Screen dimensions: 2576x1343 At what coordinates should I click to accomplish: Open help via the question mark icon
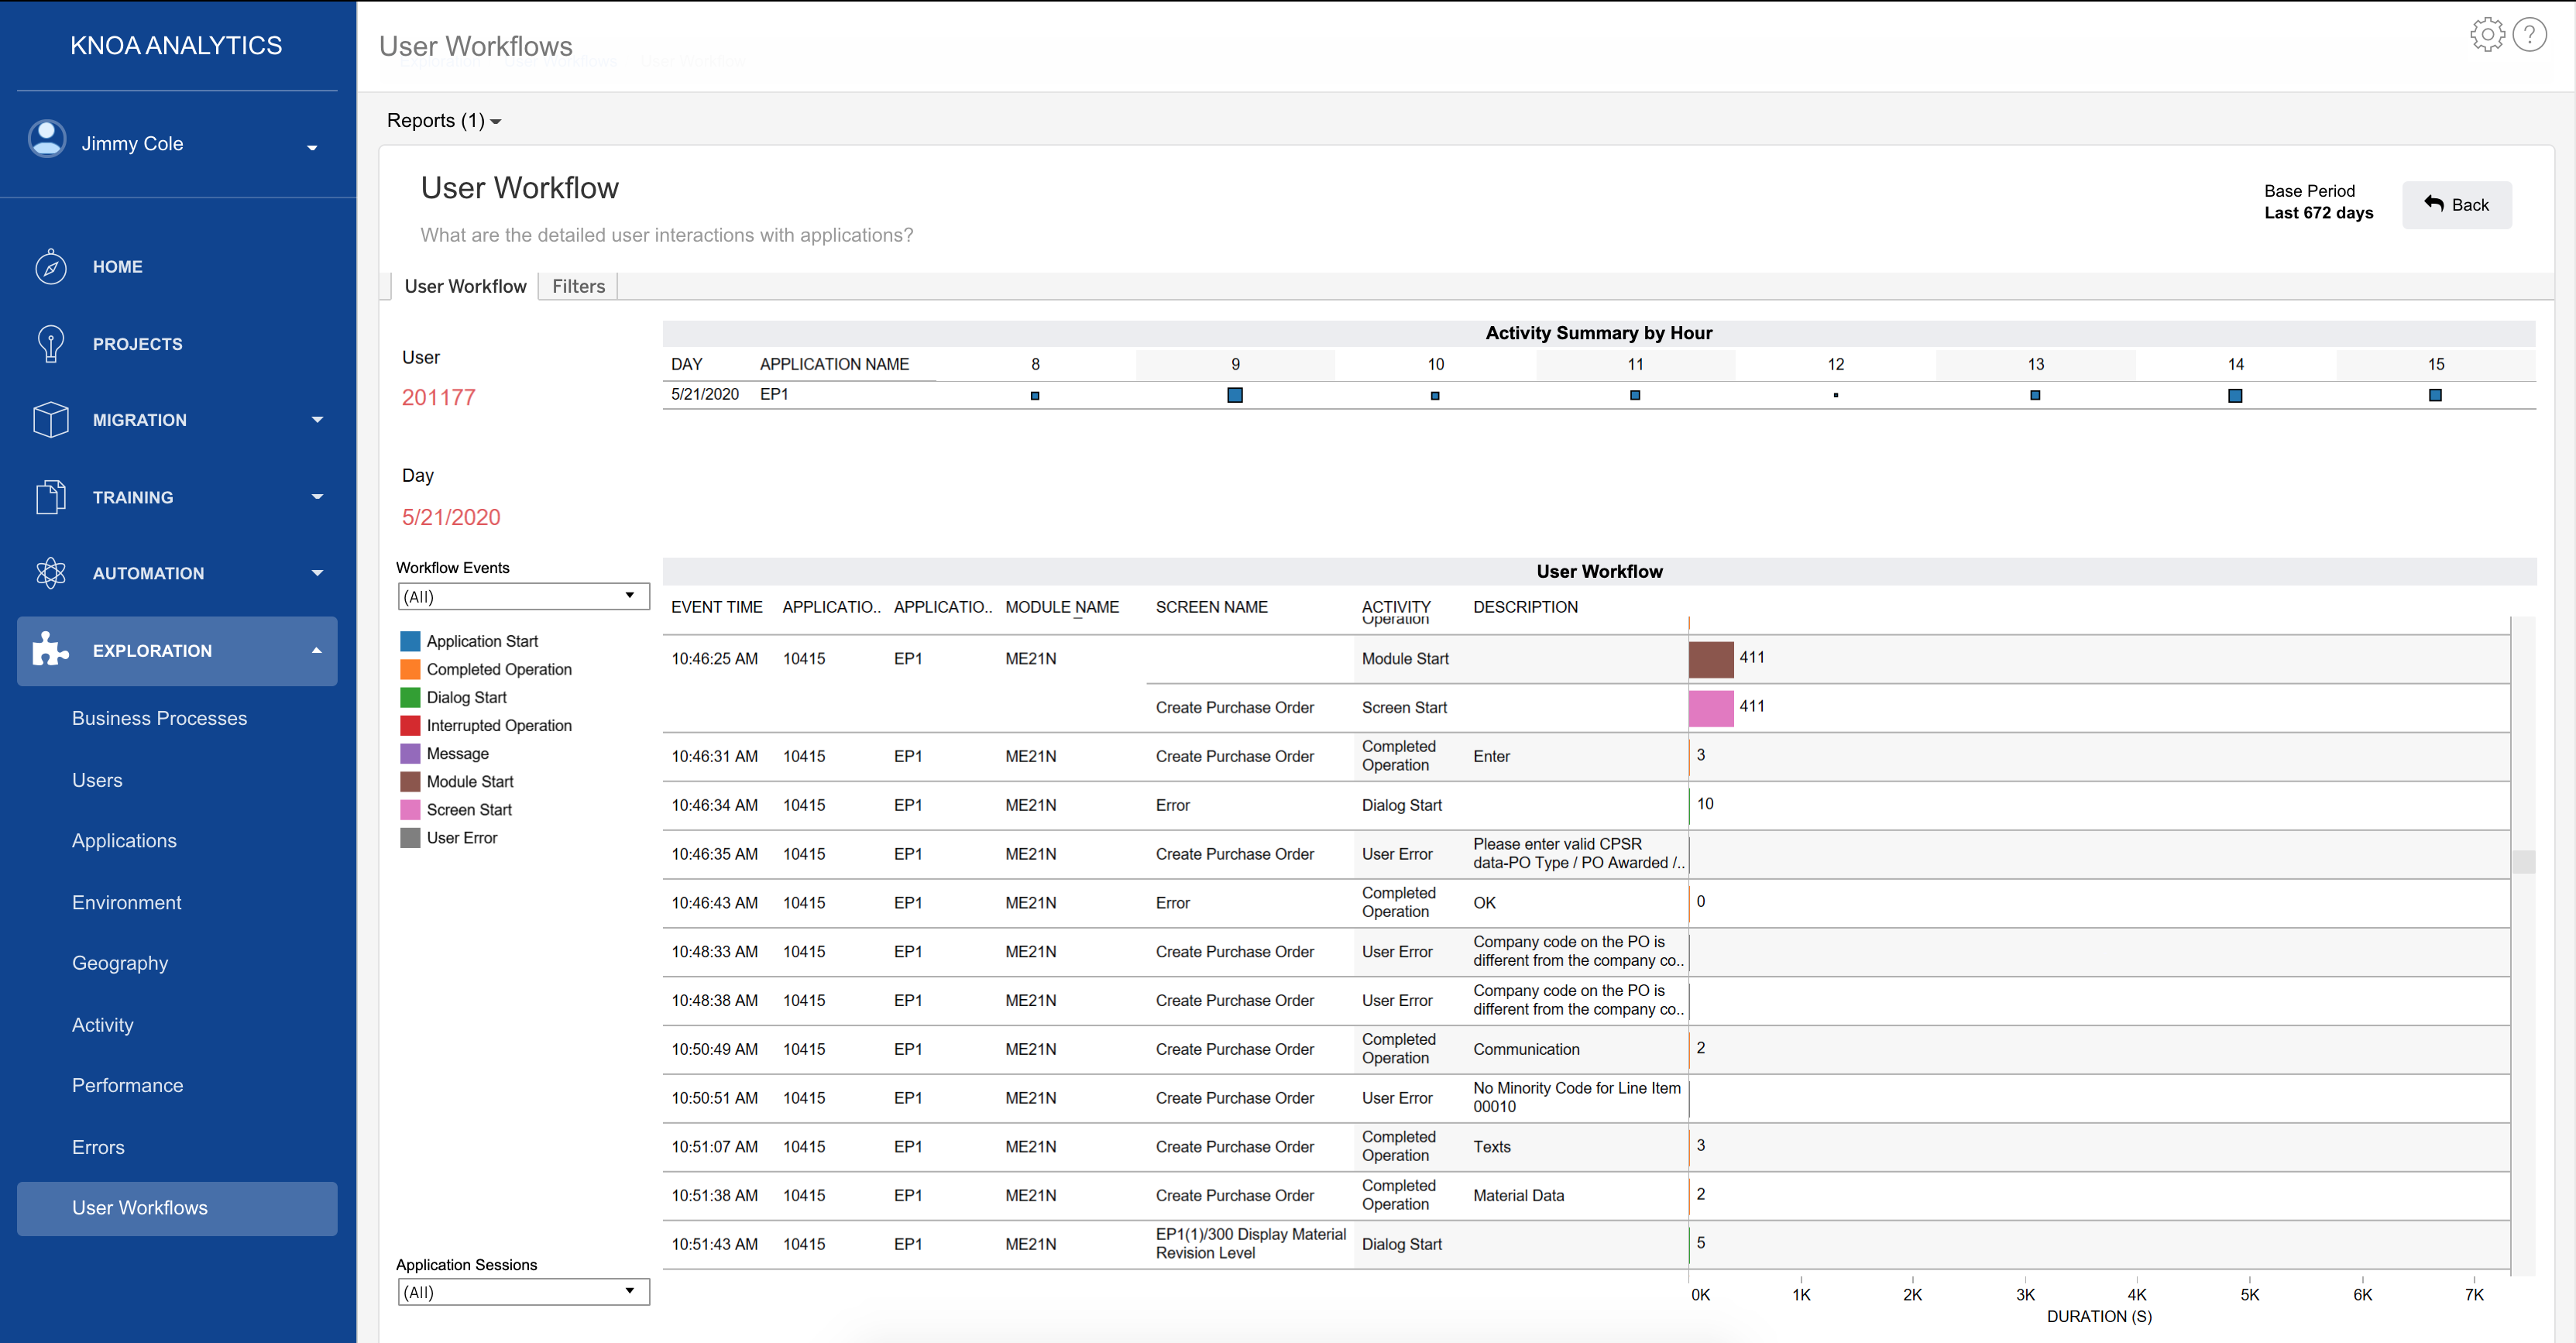2529,35
